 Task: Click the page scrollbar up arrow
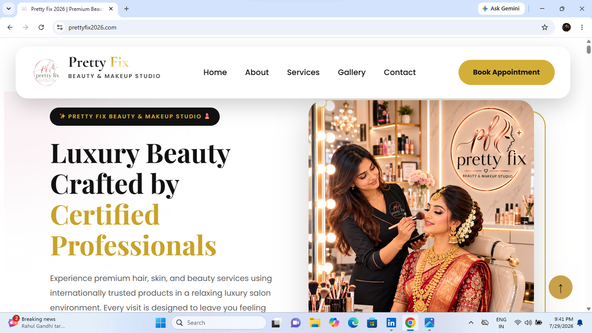pos(589,41)
